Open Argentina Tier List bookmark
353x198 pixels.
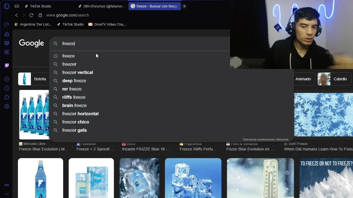[x=33, y=24]
